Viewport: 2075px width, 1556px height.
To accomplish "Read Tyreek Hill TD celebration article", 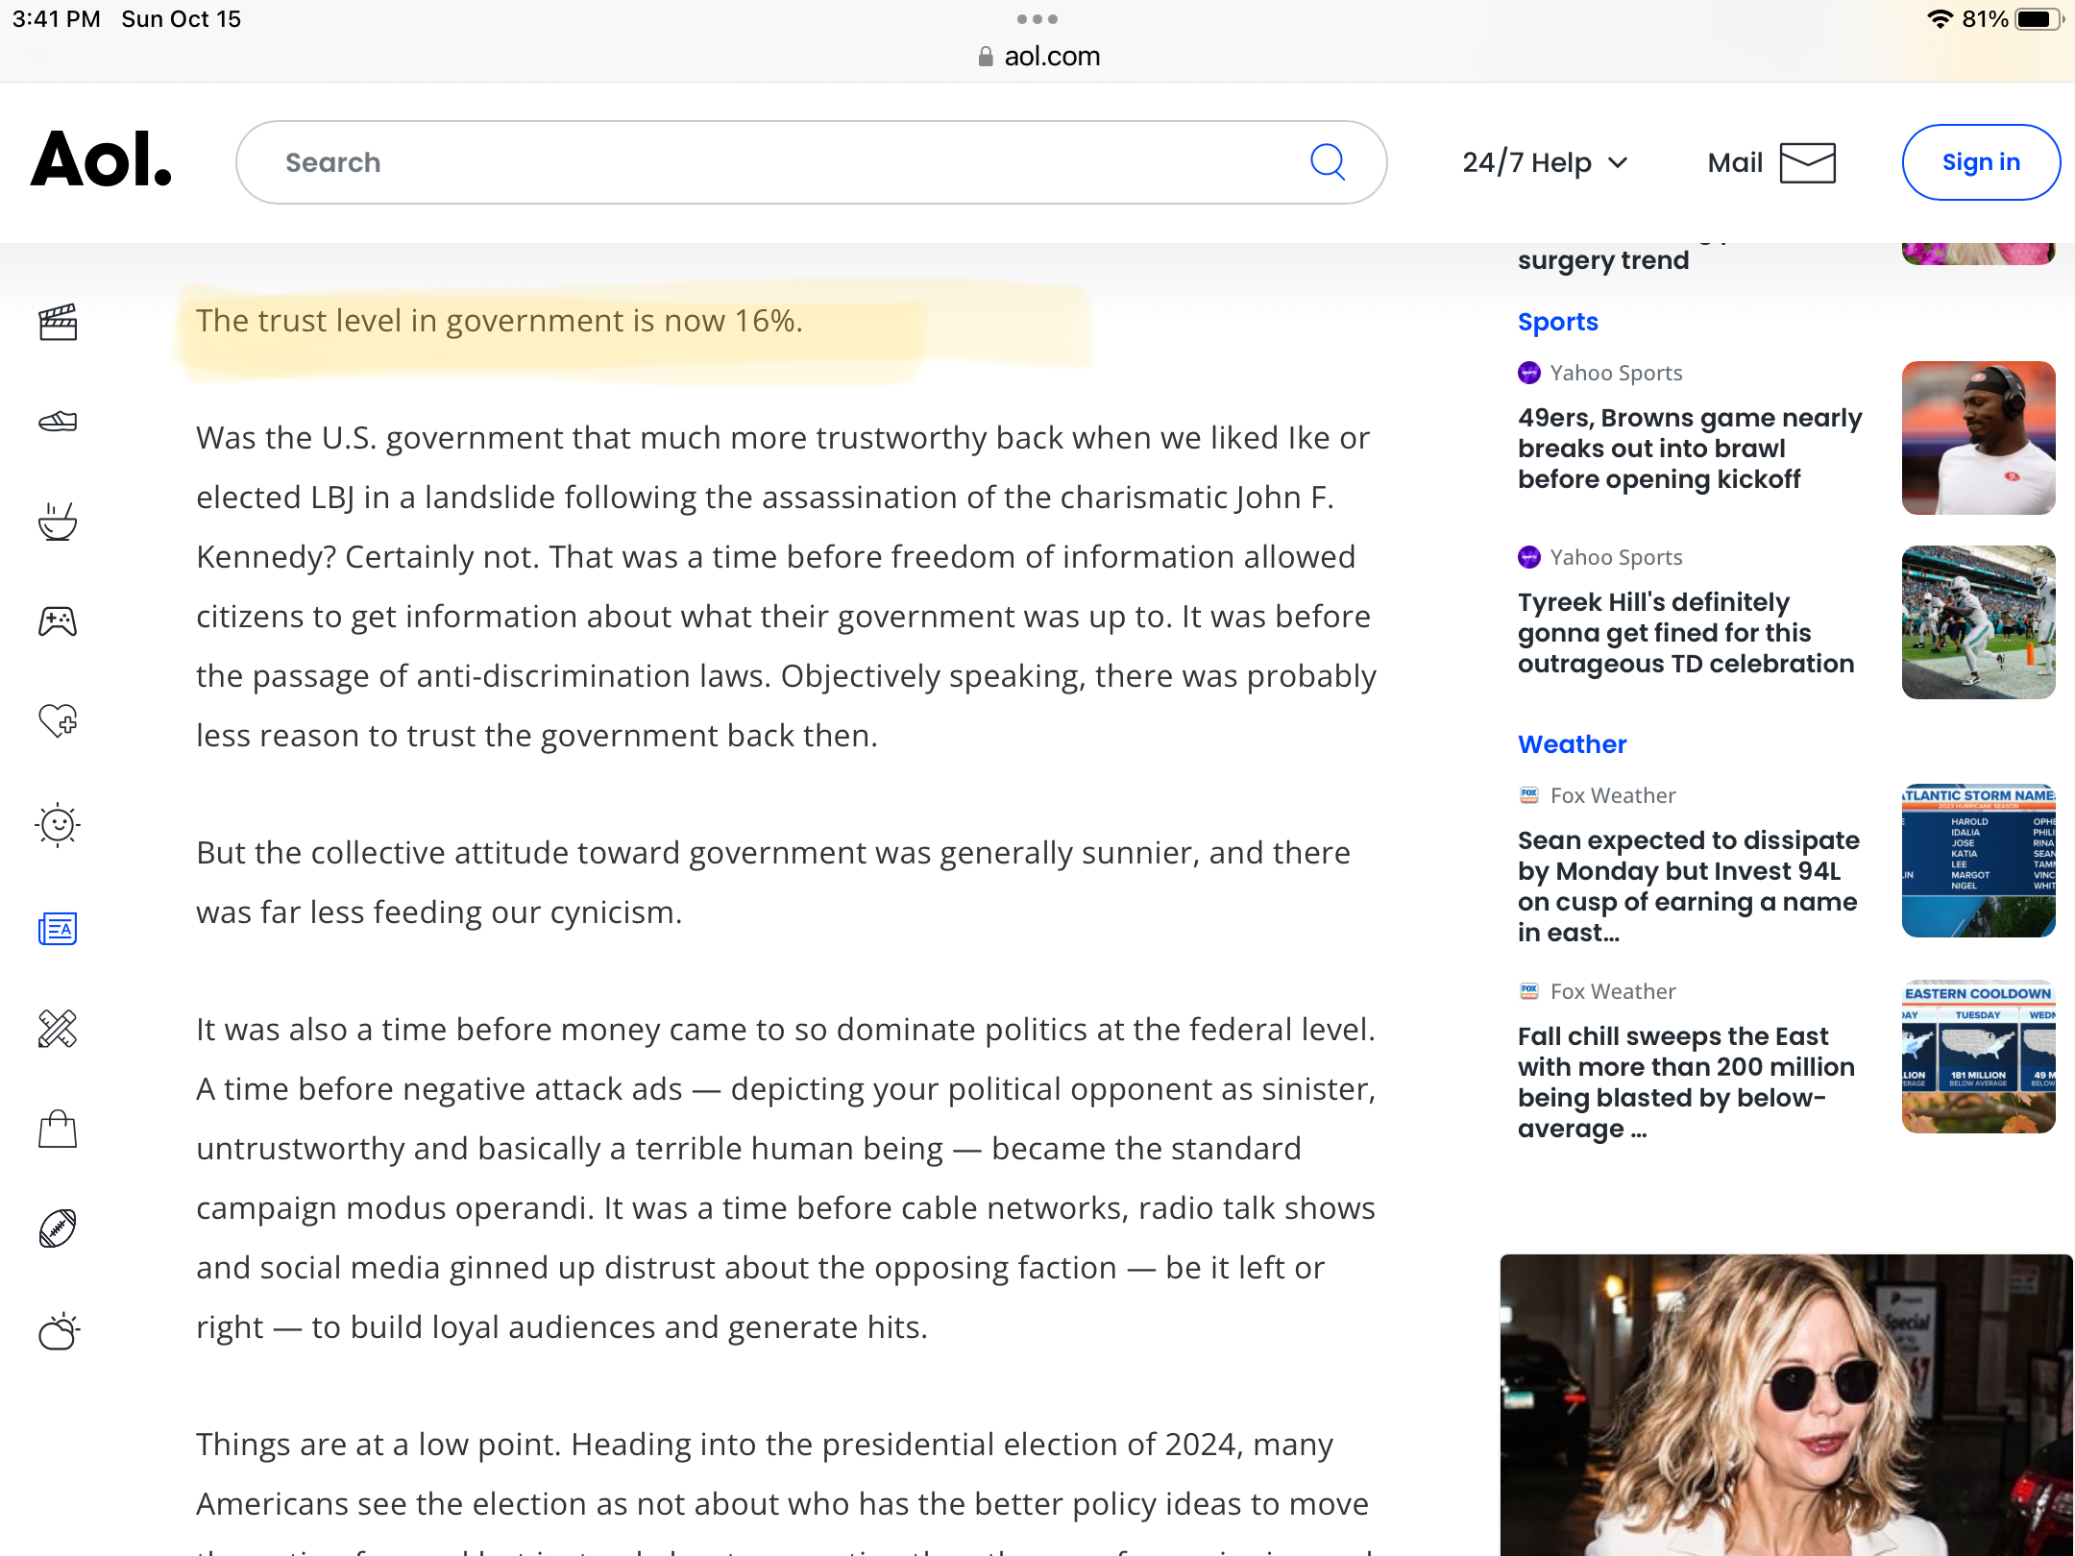I will coord(1686,633).
